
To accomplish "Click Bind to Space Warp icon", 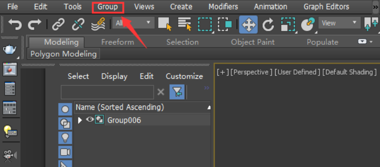I will click(x=98, y=24).
